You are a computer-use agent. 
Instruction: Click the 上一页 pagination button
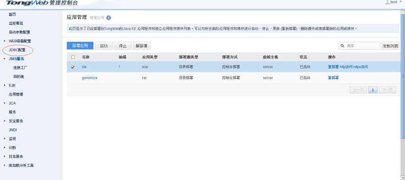358,90
